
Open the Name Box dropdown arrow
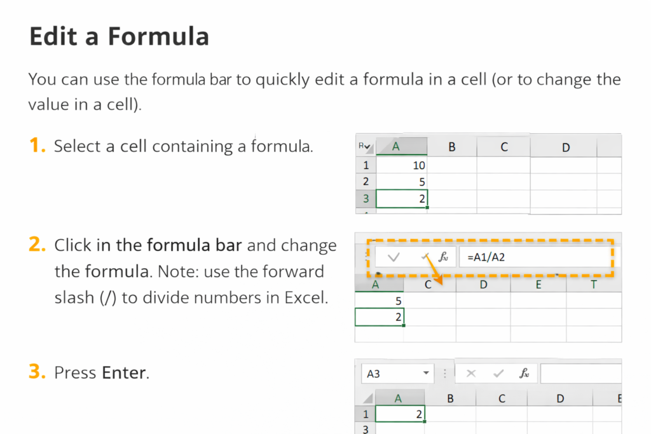point(425,374)
